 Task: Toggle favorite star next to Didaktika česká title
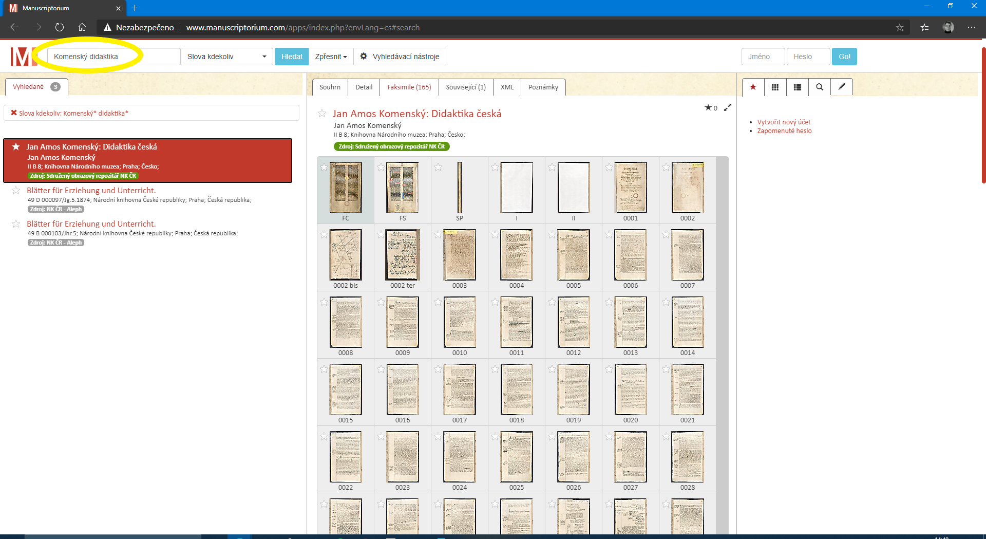coord(322,114)
